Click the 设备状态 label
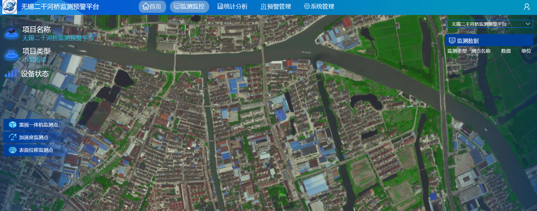537x211 pixels. click(x=35, y=74)
